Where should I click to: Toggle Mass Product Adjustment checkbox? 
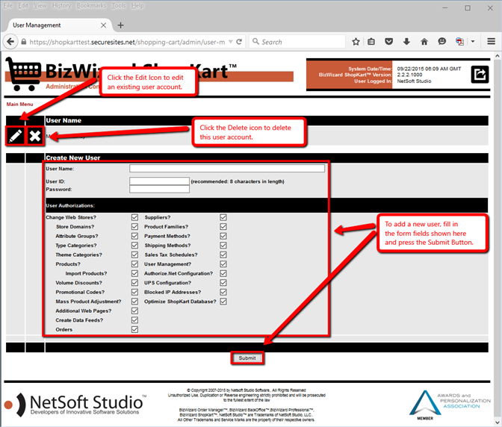coord(134,302)
